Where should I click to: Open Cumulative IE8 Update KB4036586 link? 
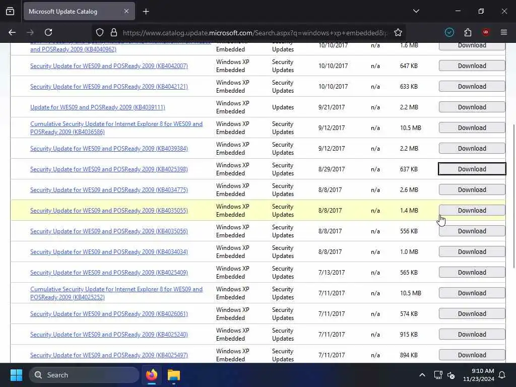click(116, 127)
